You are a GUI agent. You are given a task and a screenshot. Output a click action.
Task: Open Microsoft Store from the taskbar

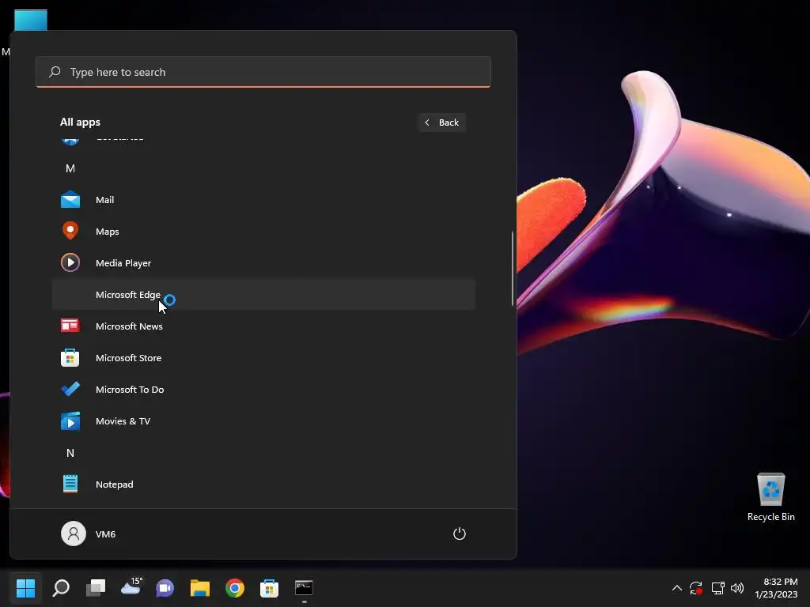[x=269, y=588]
